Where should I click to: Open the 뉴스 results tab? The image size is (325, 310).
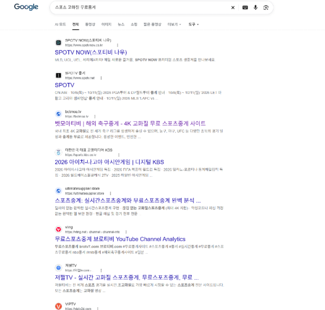(x=121, y=24)
